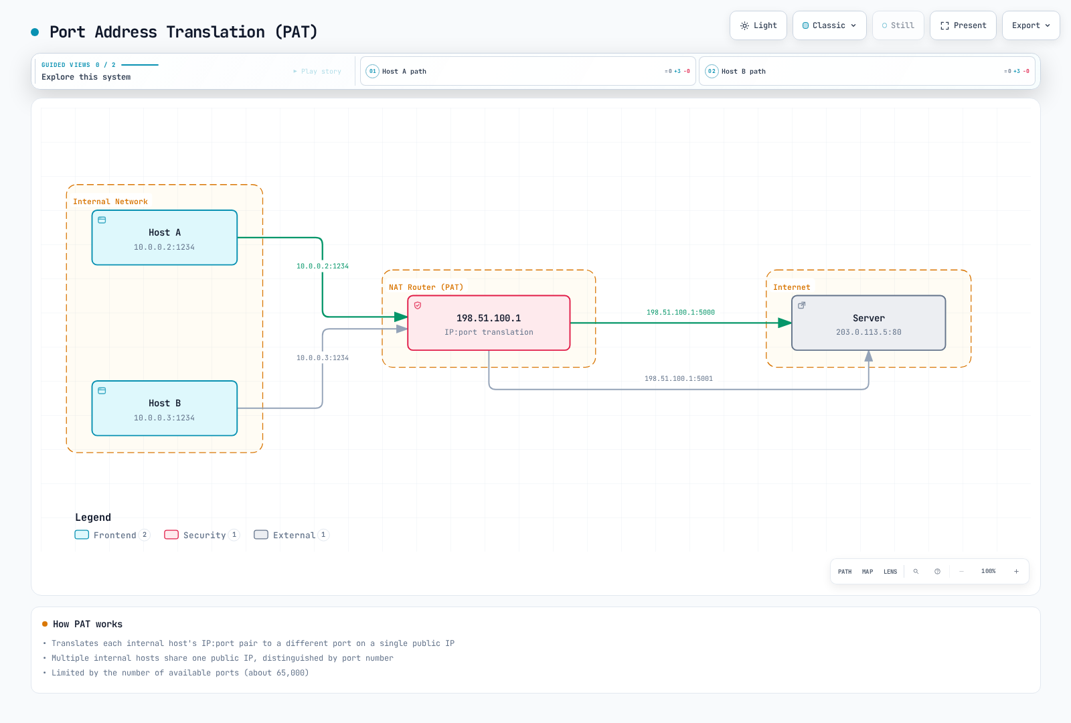The width and height of the screenshot is (1071, 723).
Task: Click the Legend heading
Action: [93, 517]
